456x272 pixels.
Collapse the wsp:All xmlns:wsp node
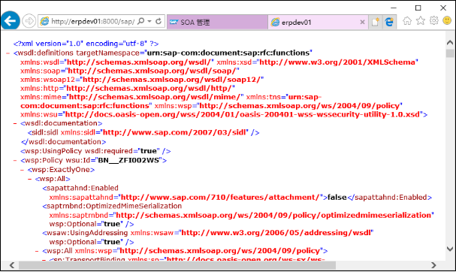click(37, 251)
